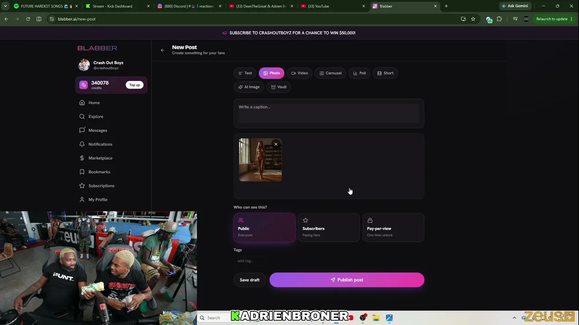Click Ask Gemini button
This screenshot has width=579, height=325.
tap(515, 6)
